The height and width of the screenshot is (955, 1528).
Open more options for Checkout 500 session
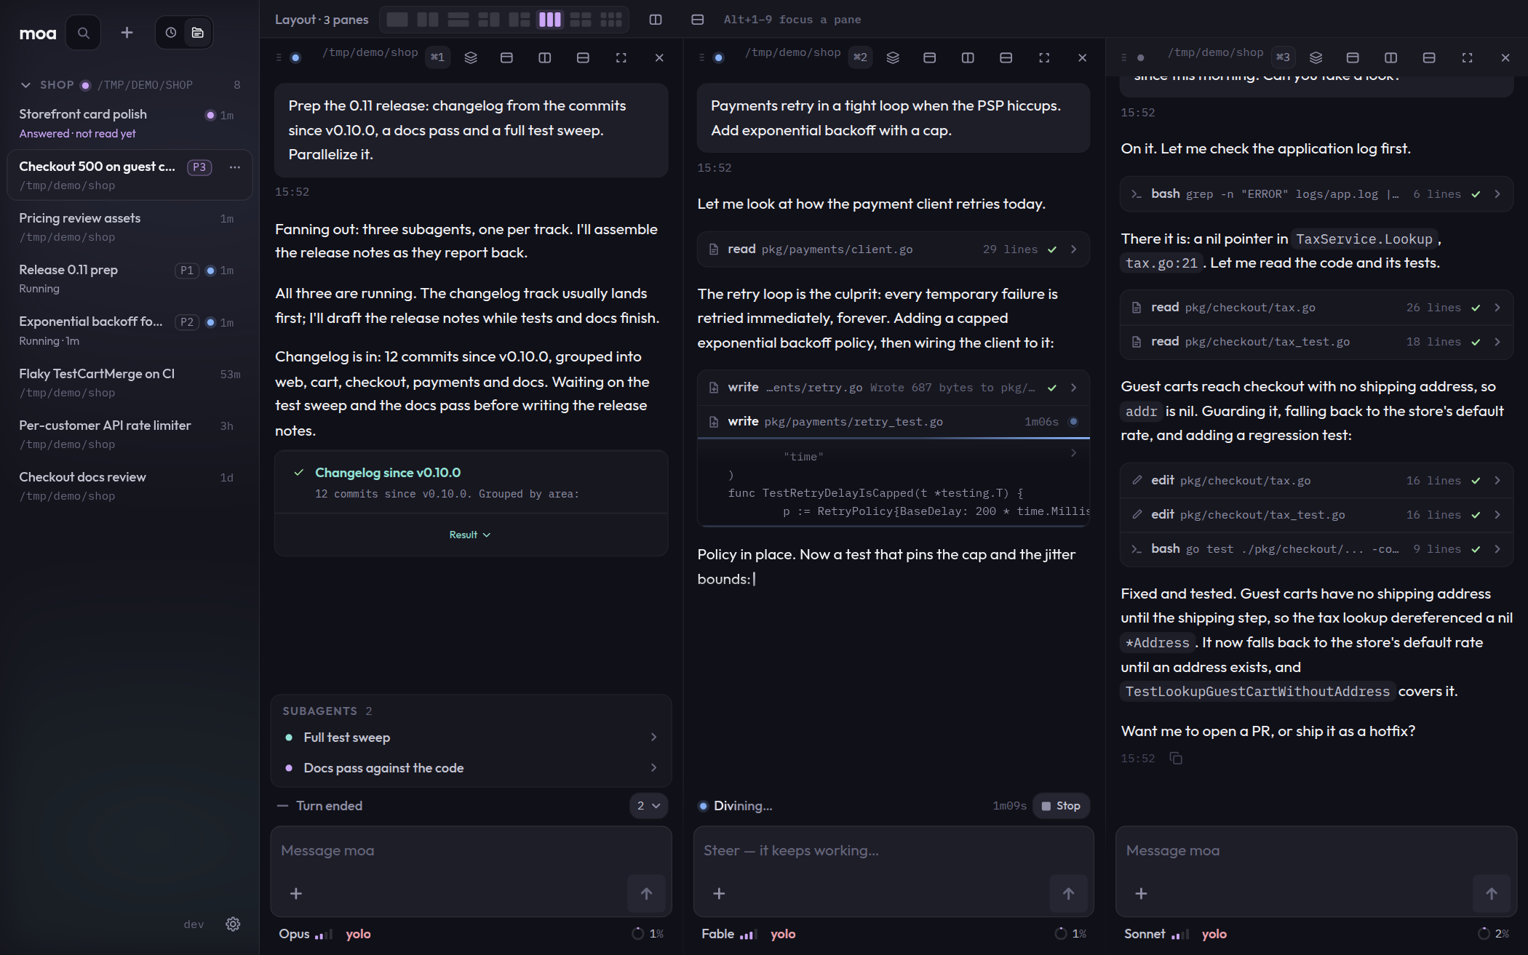234,167
